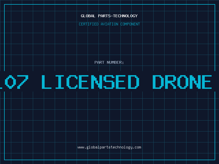Click the word GLOBAL in the header
The width and height of the screenshot is (219, 164).
tap(88, 16)
